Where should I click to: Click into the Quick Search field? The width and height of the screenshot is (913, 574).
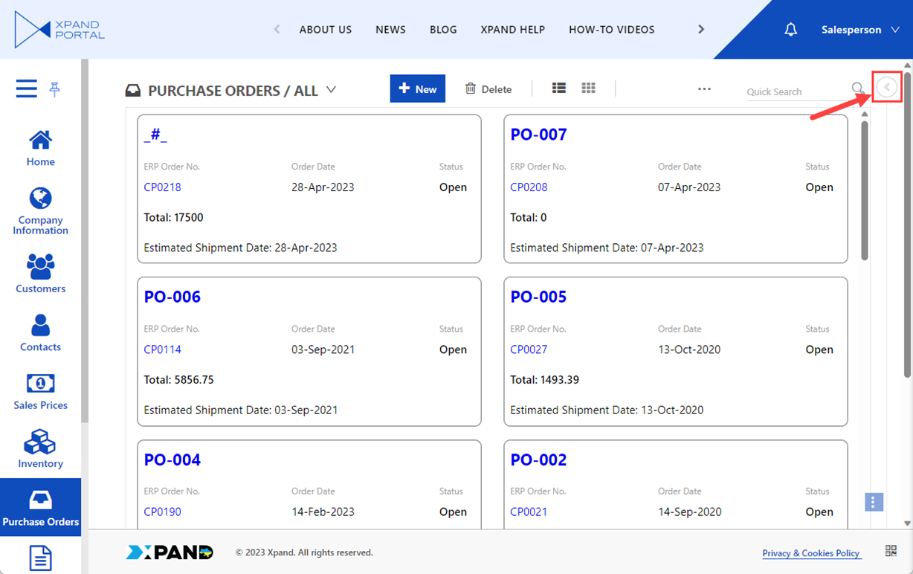[796, 91]
